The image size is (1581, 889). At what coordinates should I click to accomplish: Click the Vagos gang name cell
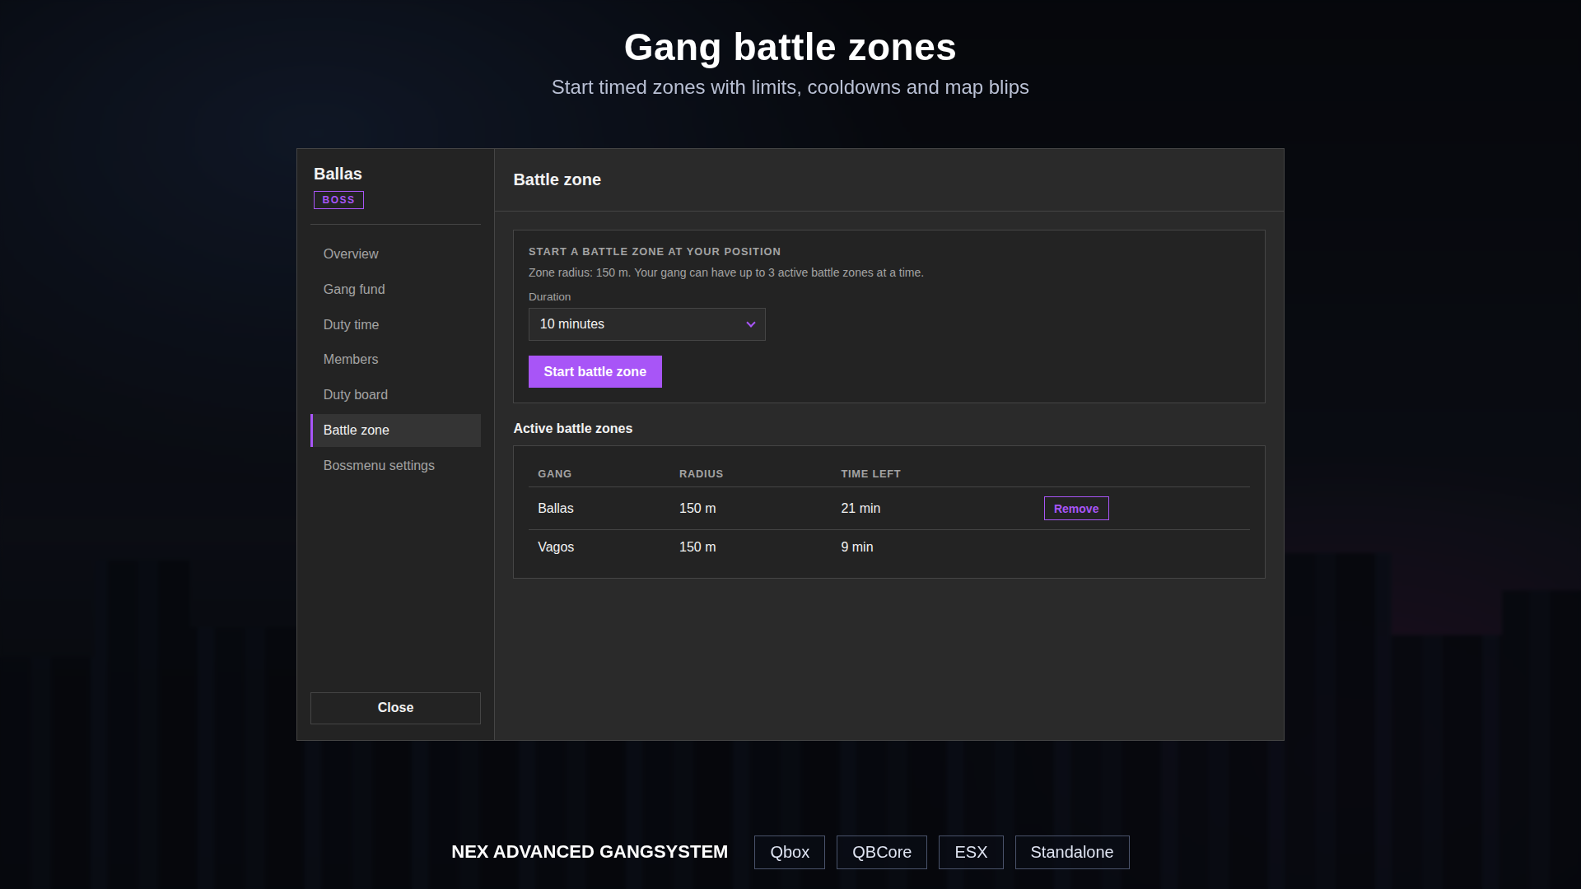556,547
